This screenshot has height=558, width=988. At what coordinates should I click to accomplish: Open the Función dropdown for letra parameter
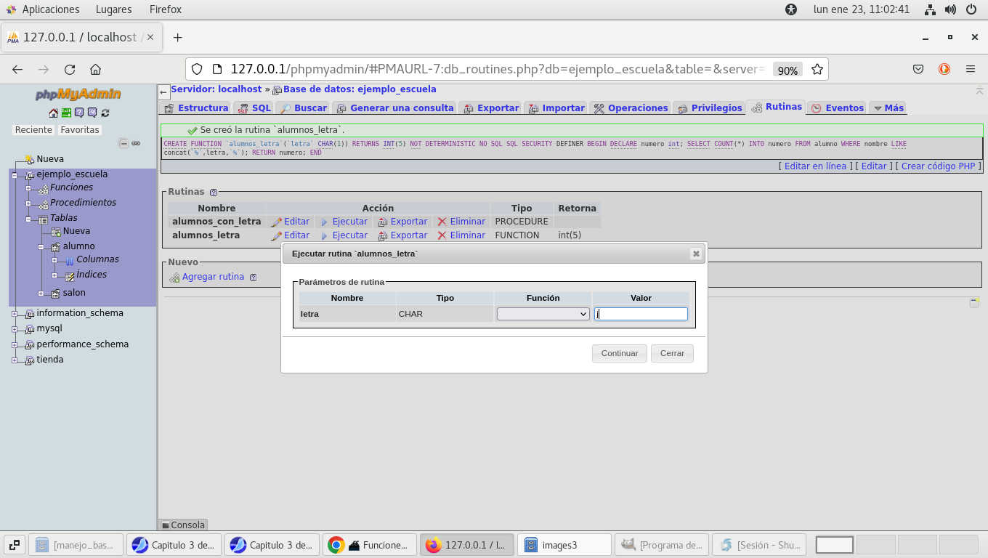pos(543,314)
